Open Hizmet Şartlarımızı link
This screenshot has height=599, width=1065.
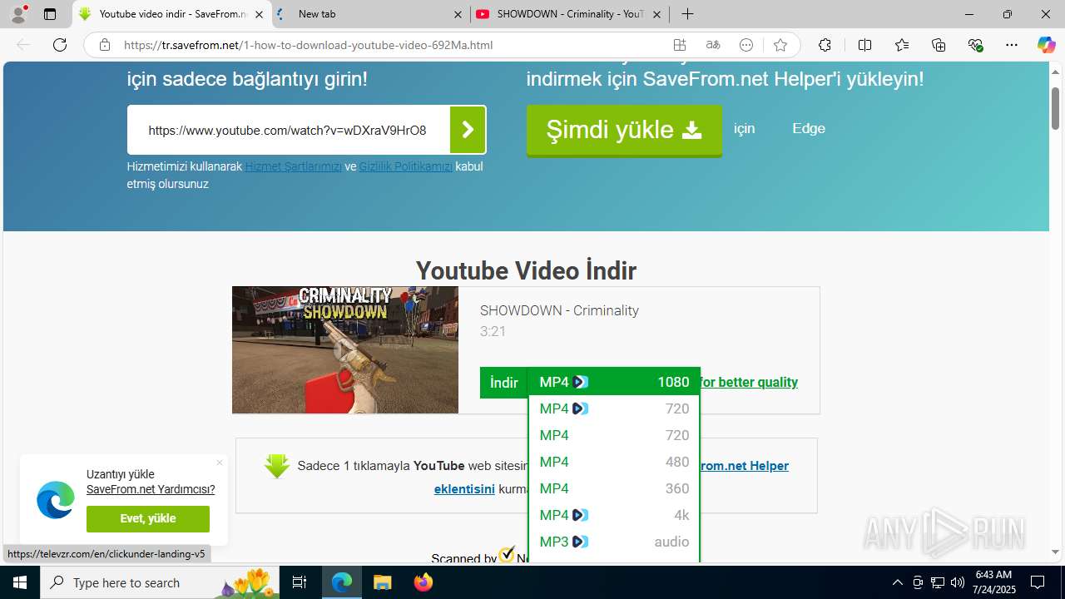click(294, 166)
